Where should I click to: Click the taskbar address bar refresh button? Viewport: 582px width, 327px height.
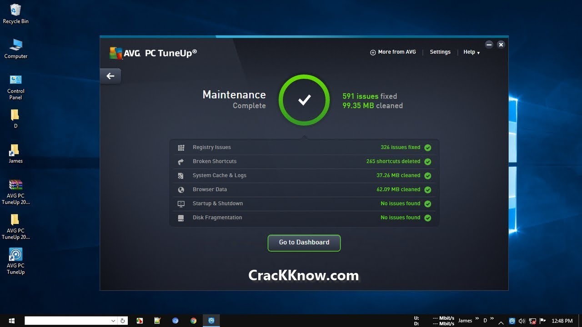122,321
